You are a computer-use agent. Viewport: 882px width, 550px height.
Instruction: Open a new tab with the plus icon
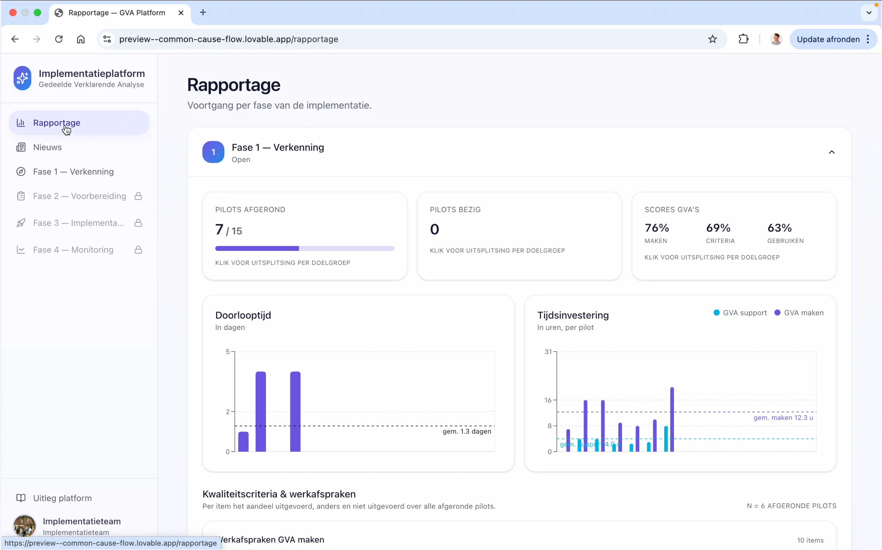[203, 12]
